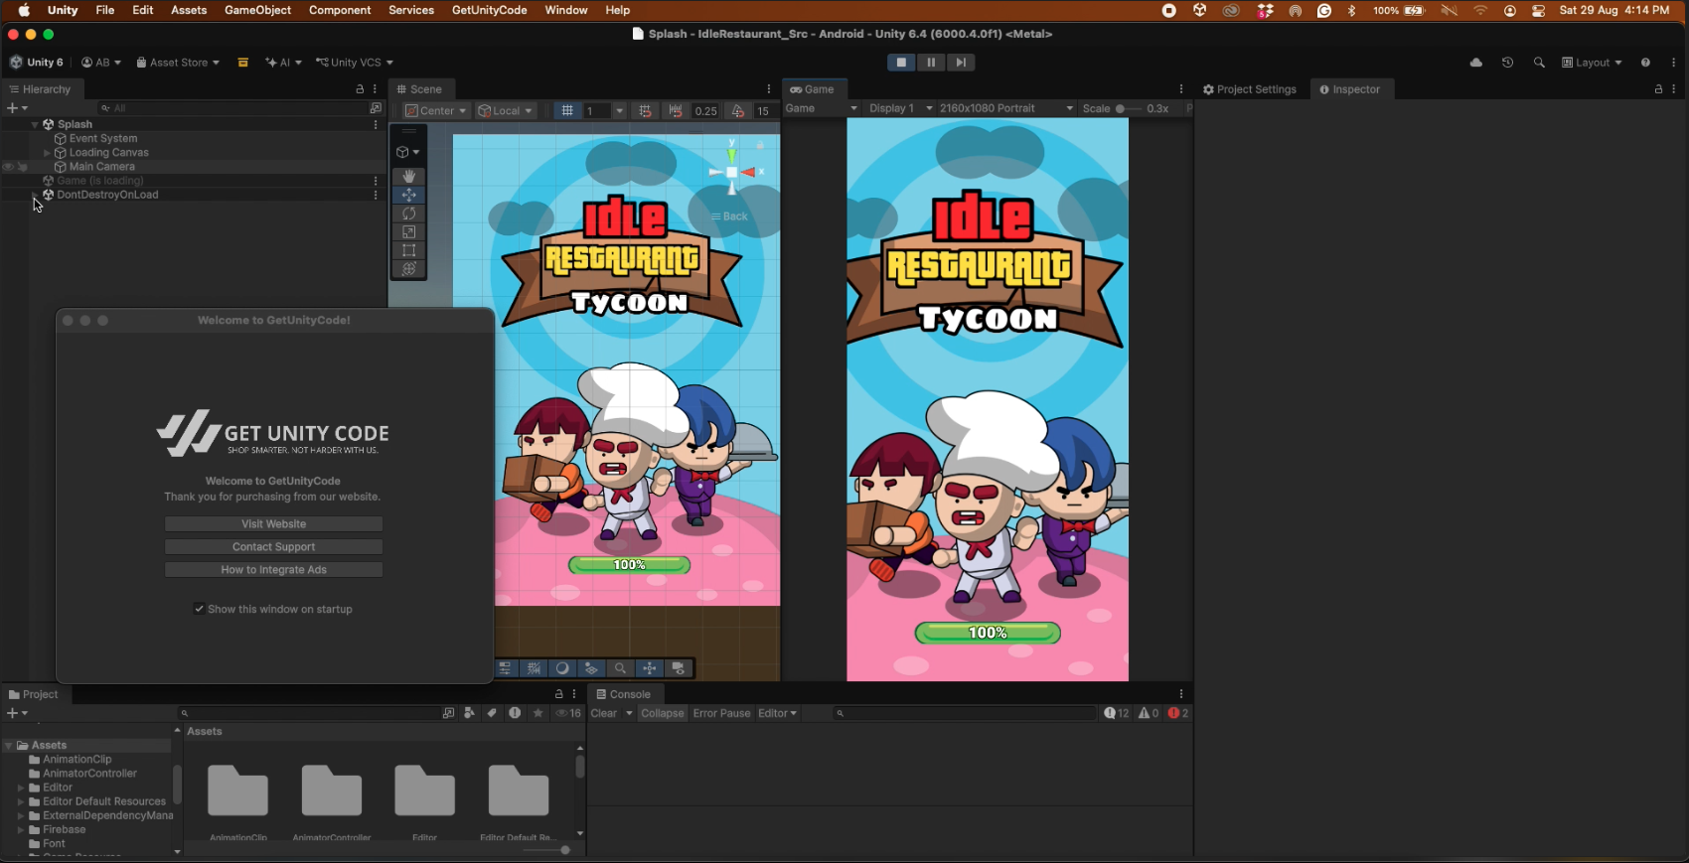
Task: Click the Pause button in toolbar
Action: pyautogui.click(x=931, y=63)
